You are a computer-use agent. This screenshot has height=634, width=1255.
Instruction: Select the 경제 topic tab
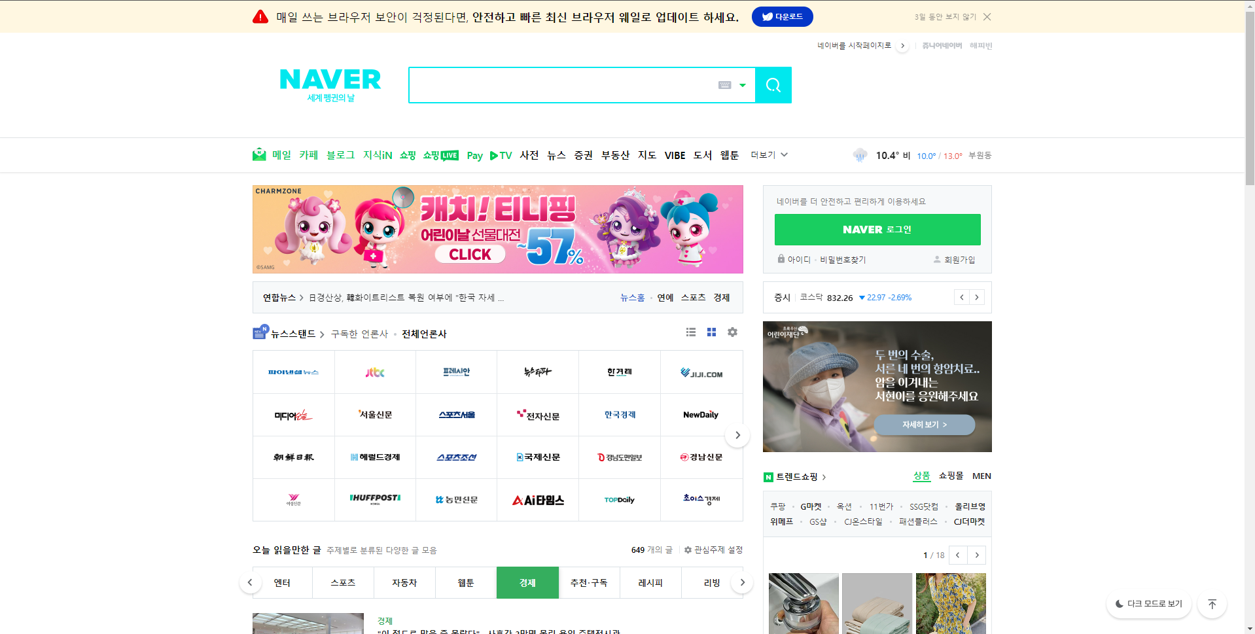click(x=527, y=583)
